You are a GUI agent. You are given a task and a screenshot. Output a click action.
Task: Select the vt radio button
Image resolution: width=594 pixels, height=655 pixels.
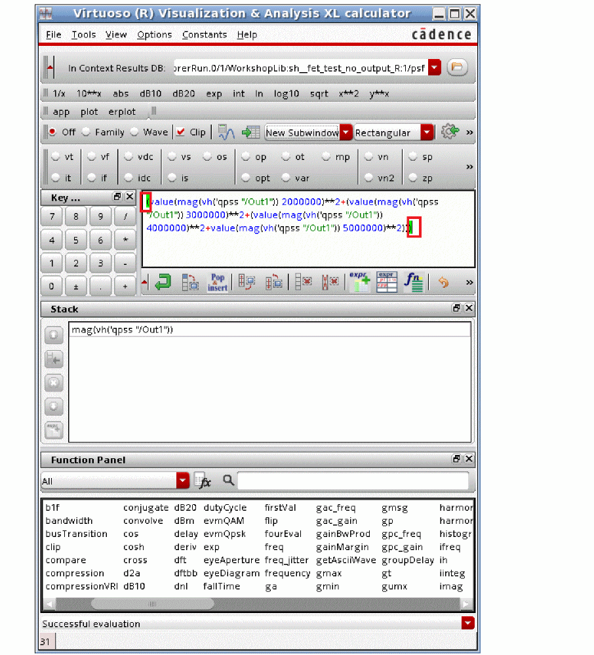pos(56,157)
